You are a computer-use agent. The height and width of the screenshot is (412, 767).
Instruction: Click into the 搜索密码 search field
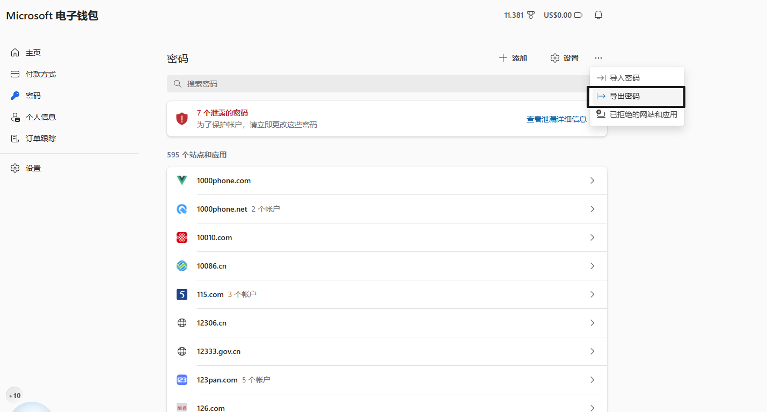(x=386, y=84)
